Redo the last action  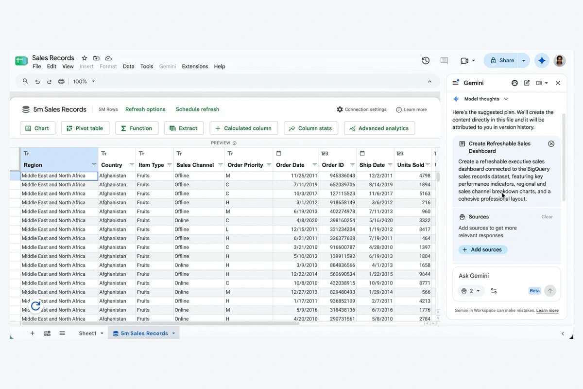pos(49,82)
